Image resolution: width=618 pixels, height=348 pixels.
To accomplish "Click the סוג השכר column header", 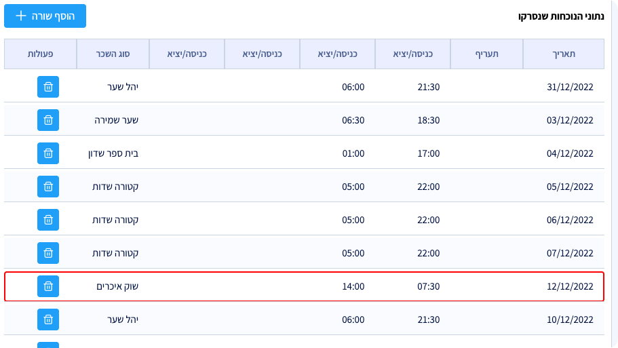I will (x=113, y=54).
